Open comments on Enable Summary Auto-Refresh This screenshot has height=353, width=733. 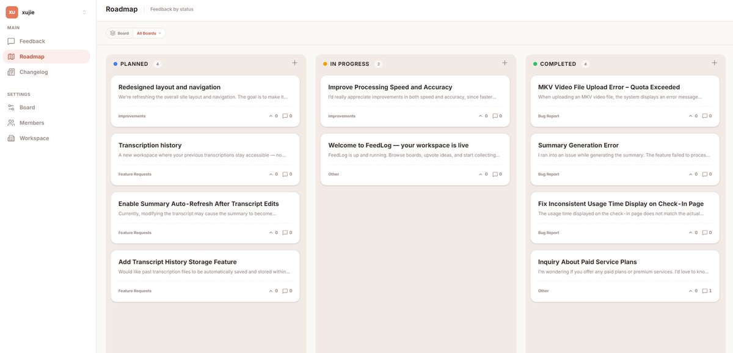coord(287,233)
